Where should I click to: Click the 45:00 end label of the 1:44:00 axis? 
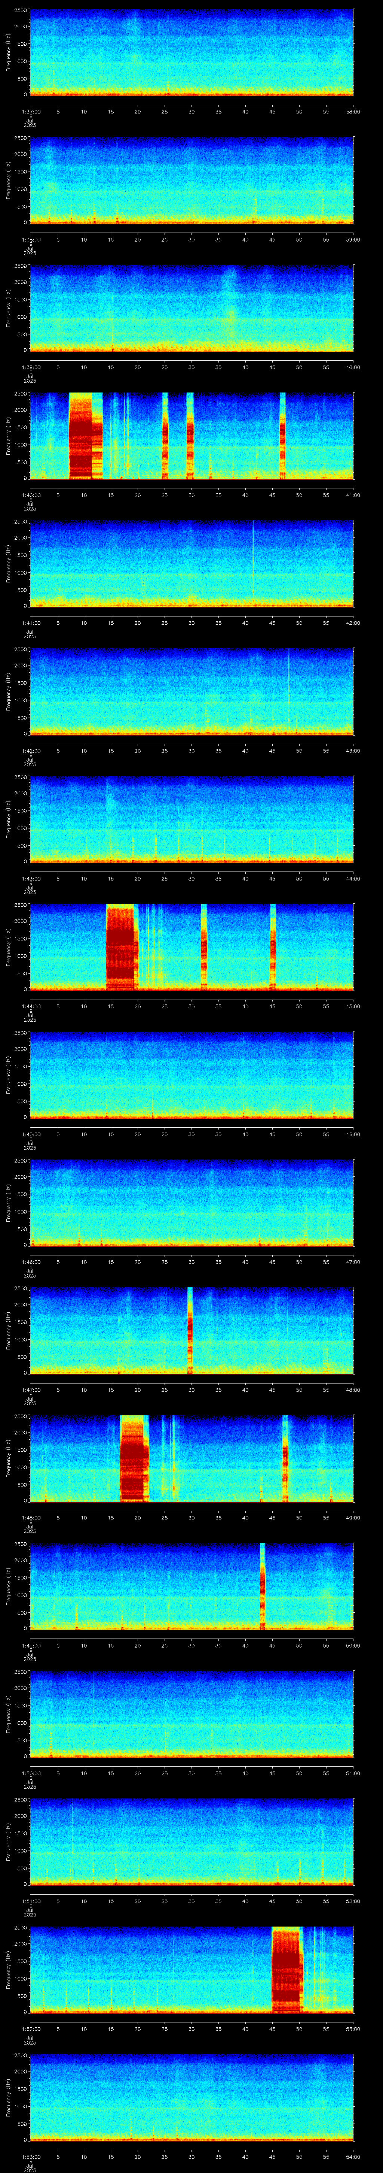(353, 1006)
